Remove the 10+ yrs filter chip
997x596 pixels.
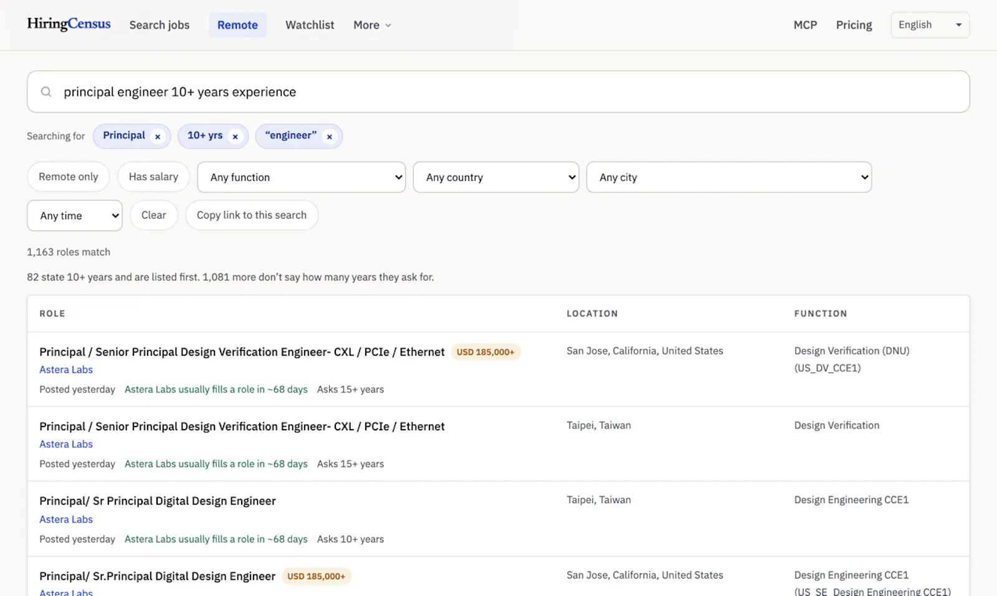click(x=235, y=136)
